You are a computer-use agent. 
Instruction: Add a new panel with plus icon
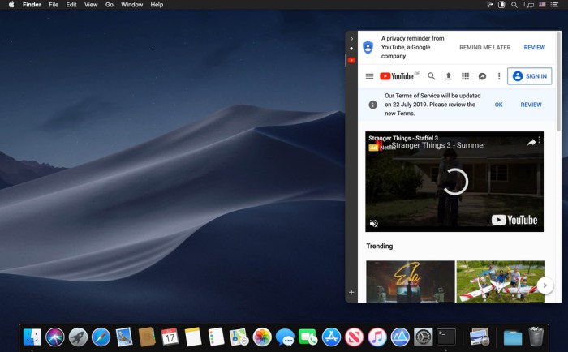(351, 292)
